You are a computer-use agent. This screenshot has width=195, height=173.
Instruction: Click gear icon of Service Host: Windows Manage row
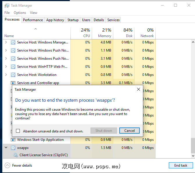tap(13, 42)
